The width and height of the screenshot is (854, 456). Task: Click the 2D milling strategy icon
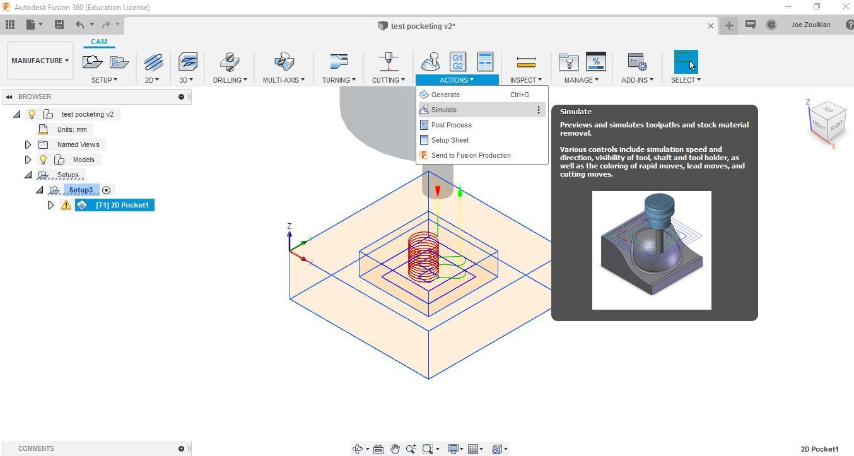(x=153, y=62)
